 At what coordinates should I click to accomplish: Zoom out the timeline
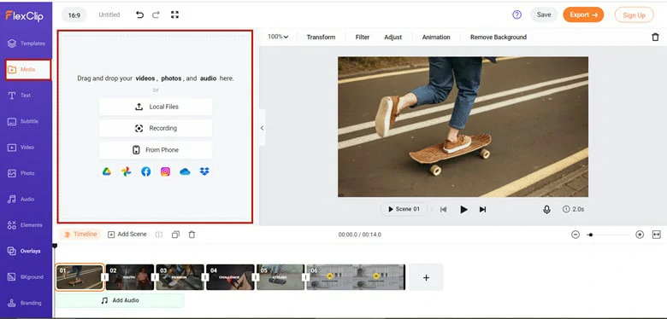576,235
